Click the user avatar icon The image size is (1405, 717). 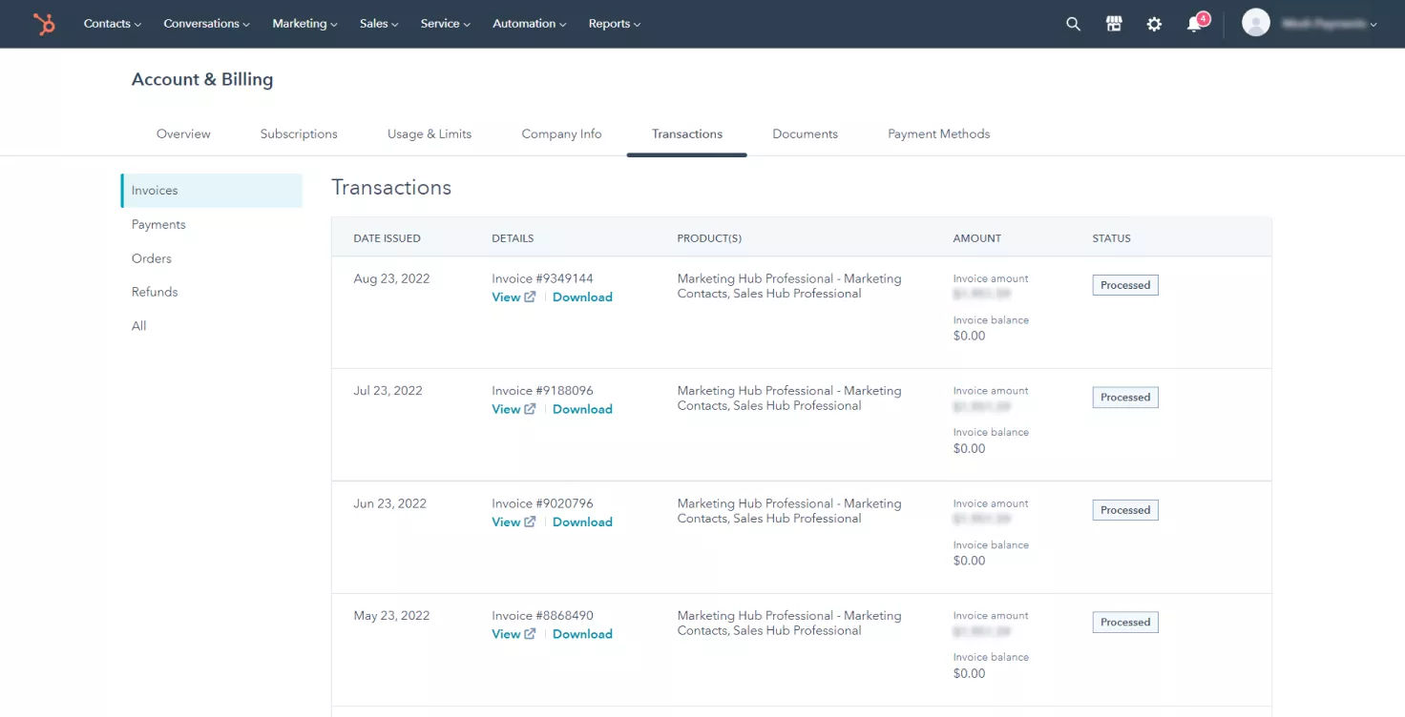(1255, 23)
